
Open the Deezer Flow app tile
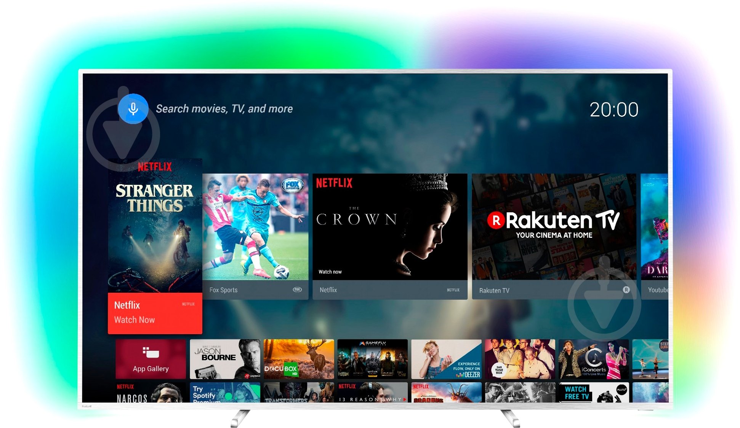point(446,359)
